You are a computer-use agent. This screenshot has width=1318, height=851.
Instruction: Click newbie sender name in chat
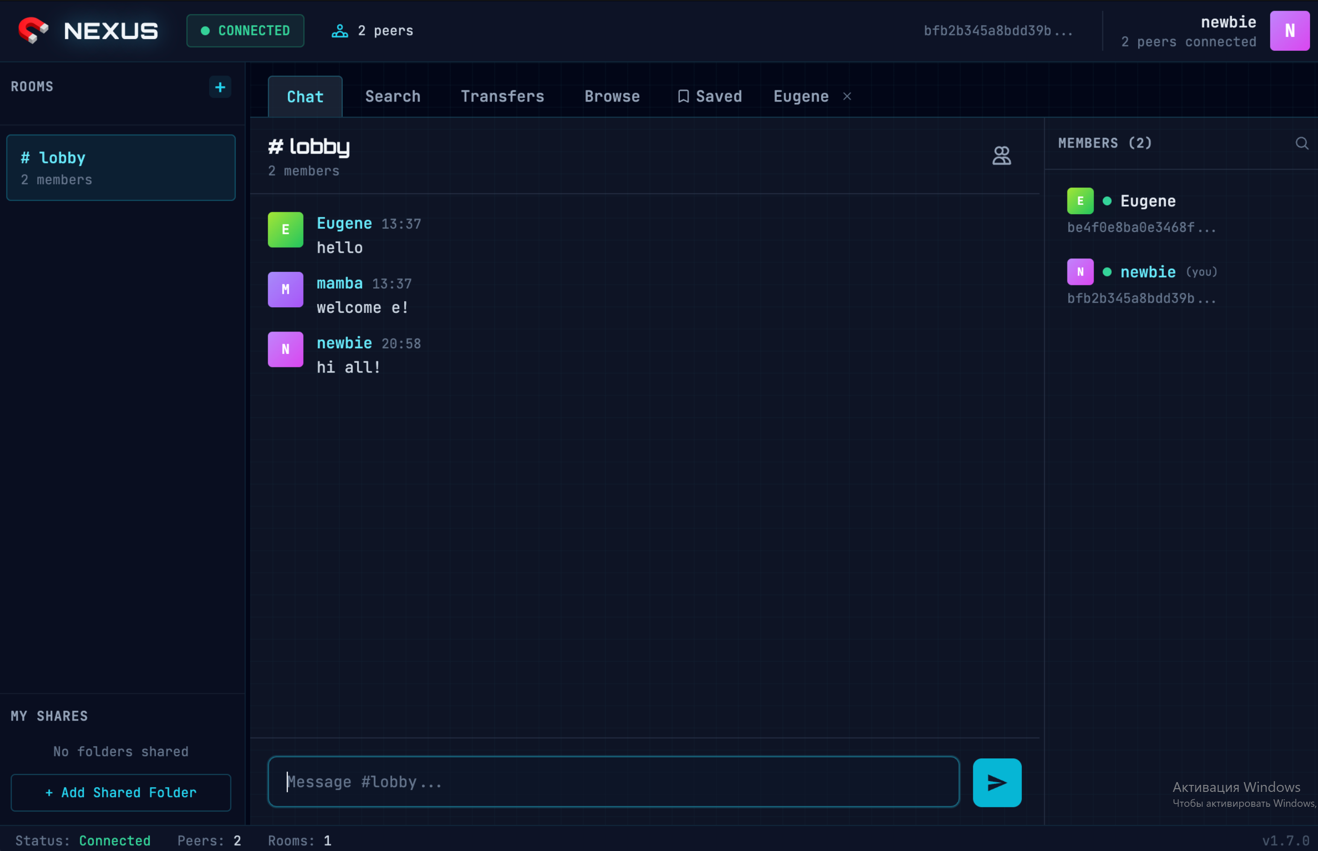pyautogui.click(x=344, y=343)
